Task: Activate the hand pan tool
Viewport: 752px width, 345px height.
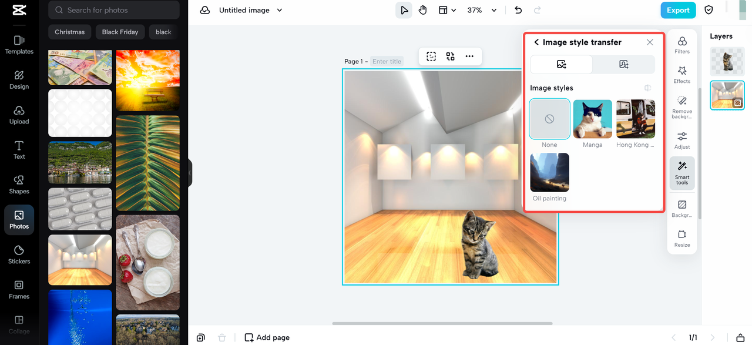Action: click(423, 10)
